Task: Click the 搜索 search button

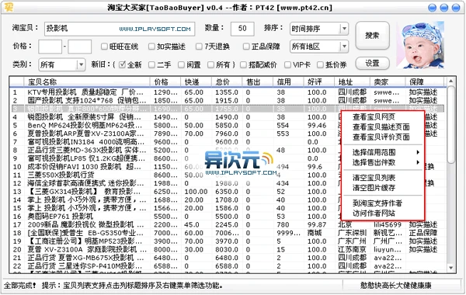Action: pyautogui.click(x=372, y=36)
